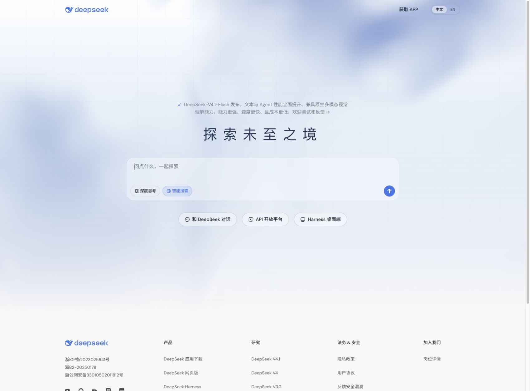The width and height of the screenshot is (530, 391).
Task: Open the DeepSeek-V4.1-Flash announcement link
Action: pos(263,108)
